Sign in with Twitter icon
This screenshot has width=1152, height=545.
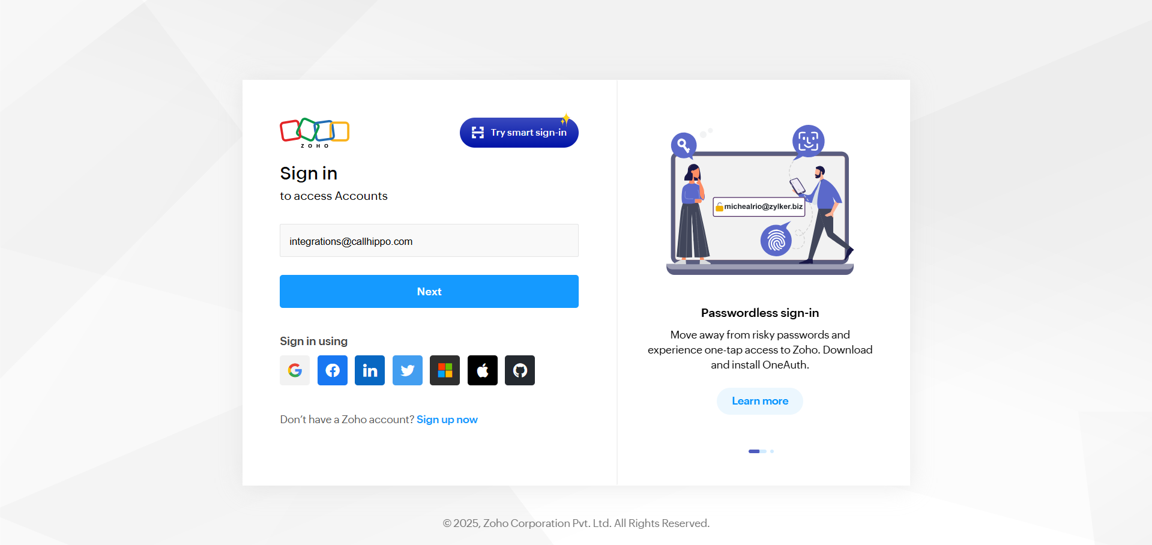pyautogui.click(x=408, y=370)
